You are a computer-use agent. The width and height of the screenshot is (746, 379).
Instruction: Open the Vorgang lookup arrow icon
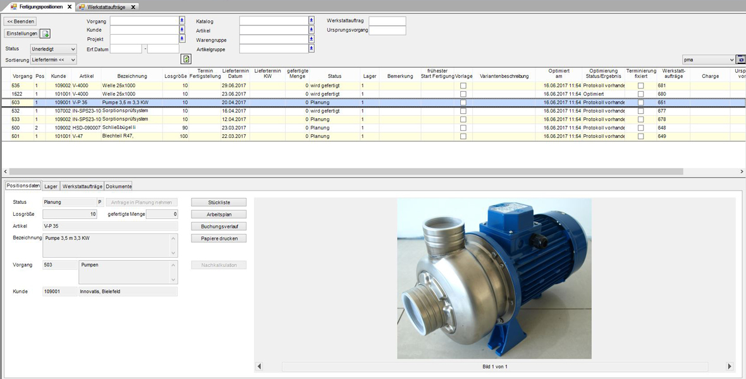(x=182, y=20)
